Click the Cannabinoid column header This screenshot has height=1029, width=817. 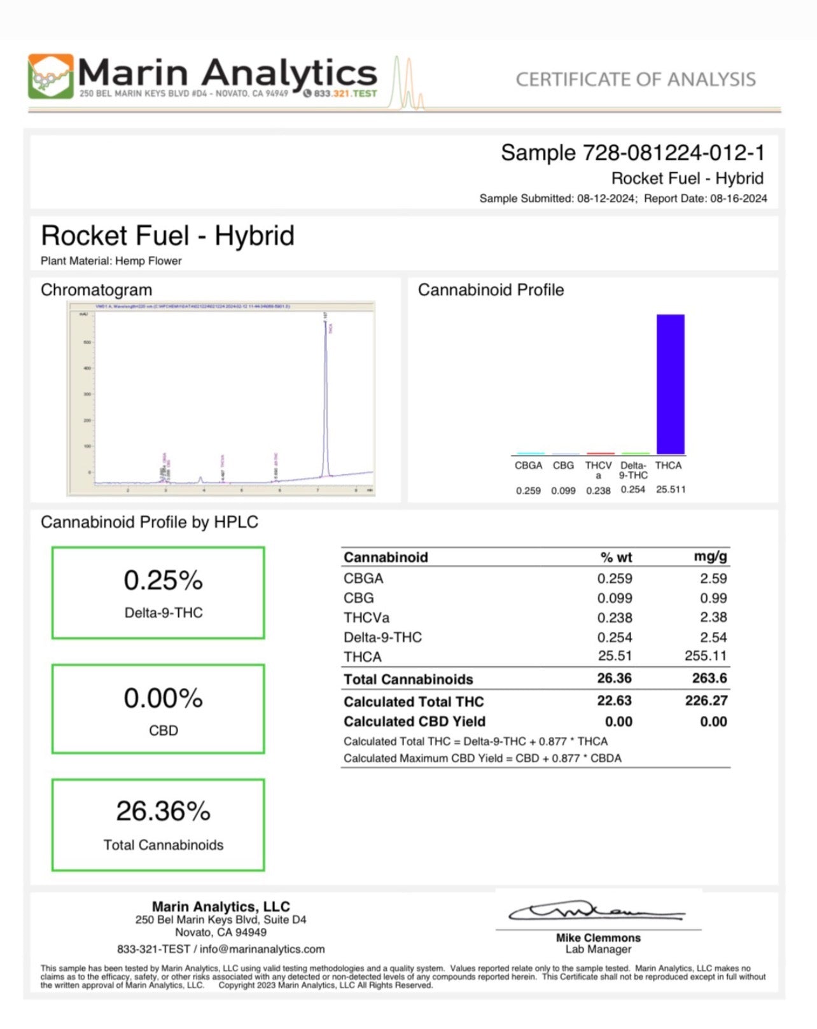(386, 557)
